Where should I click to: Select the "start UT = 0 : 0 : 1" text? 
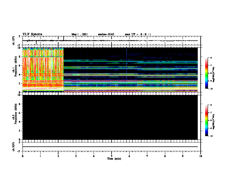pos(138,34)
